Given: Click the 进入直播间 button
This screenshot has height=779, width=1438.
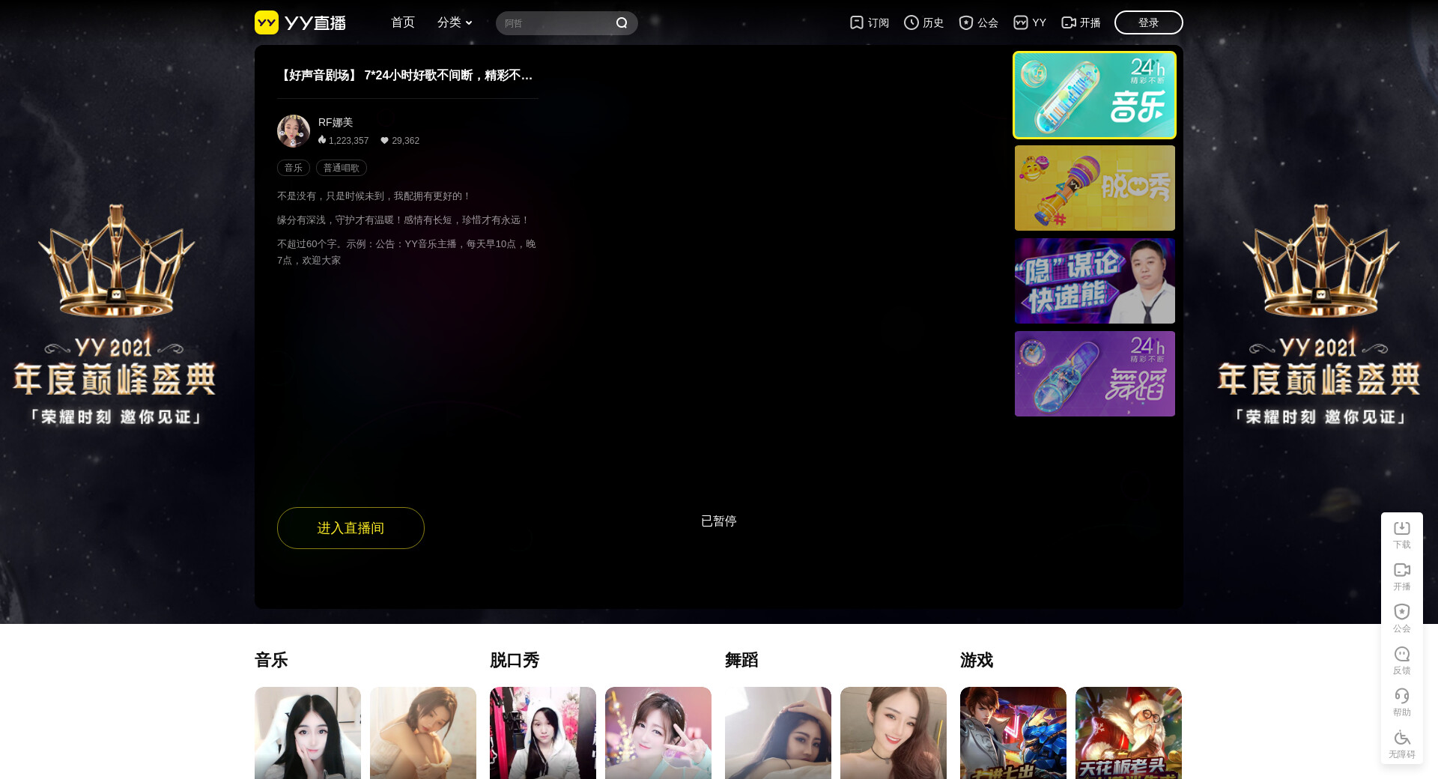Looking at the screenshot, I should click(x=351, y=528).
